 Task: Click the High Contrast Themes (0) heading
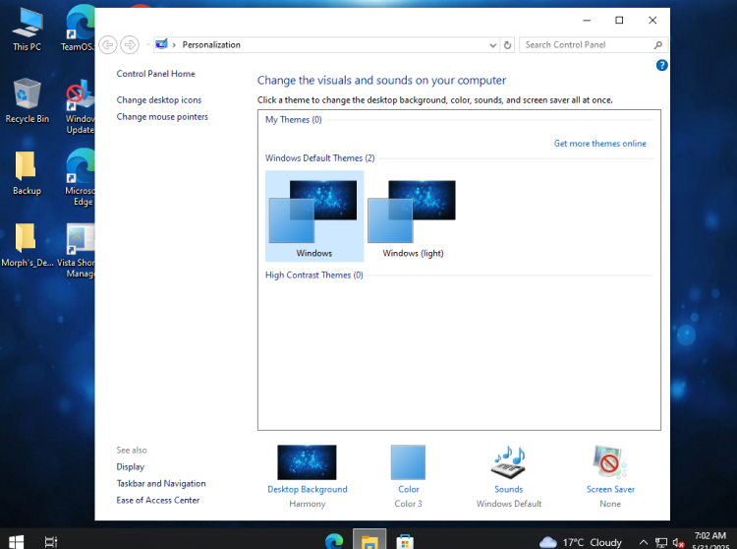point(314,275)
